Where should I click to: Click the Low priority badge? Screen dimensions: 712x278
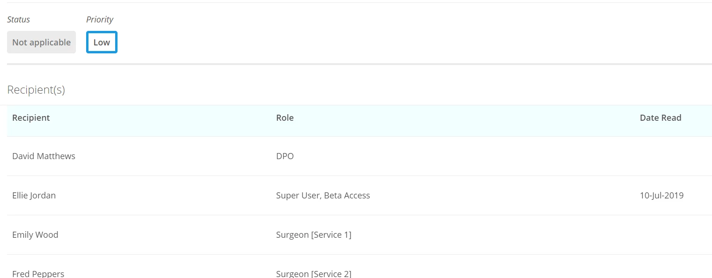pyautogui.click(x=102, y=42)
